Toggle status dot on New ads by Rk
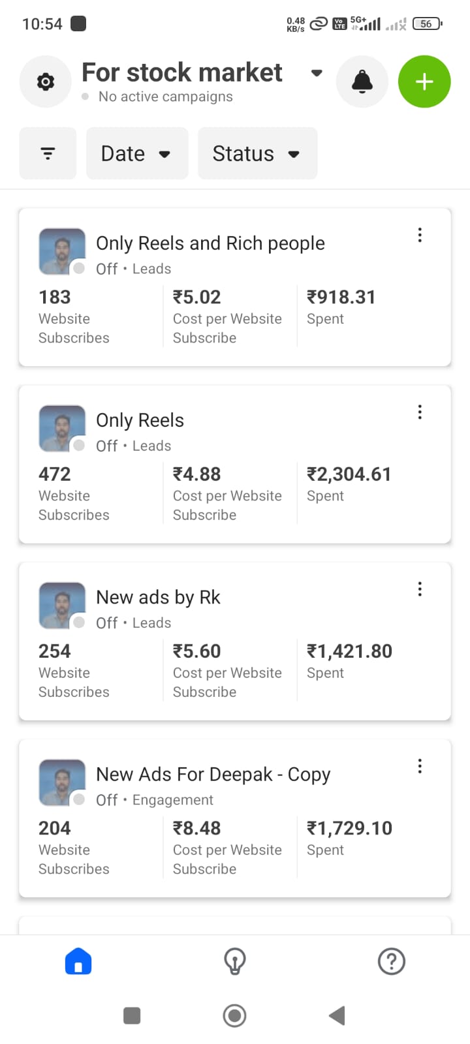The image size is (470, 1044). [79, 622]
